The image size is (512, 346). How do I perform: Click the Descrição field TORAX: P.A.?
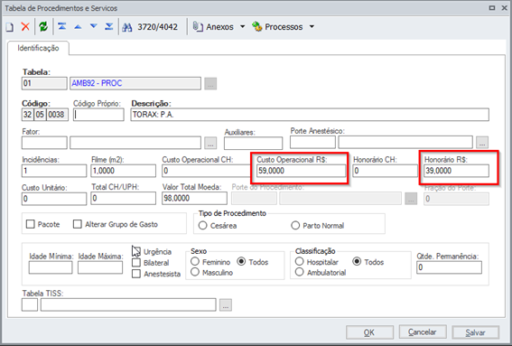(x=310, y=115)
